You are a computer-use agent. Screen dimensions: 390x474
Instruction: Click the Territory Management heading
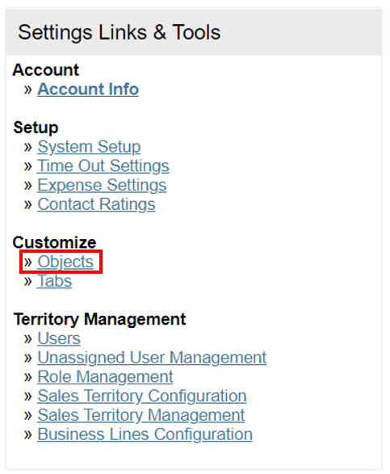pos(99,319)
